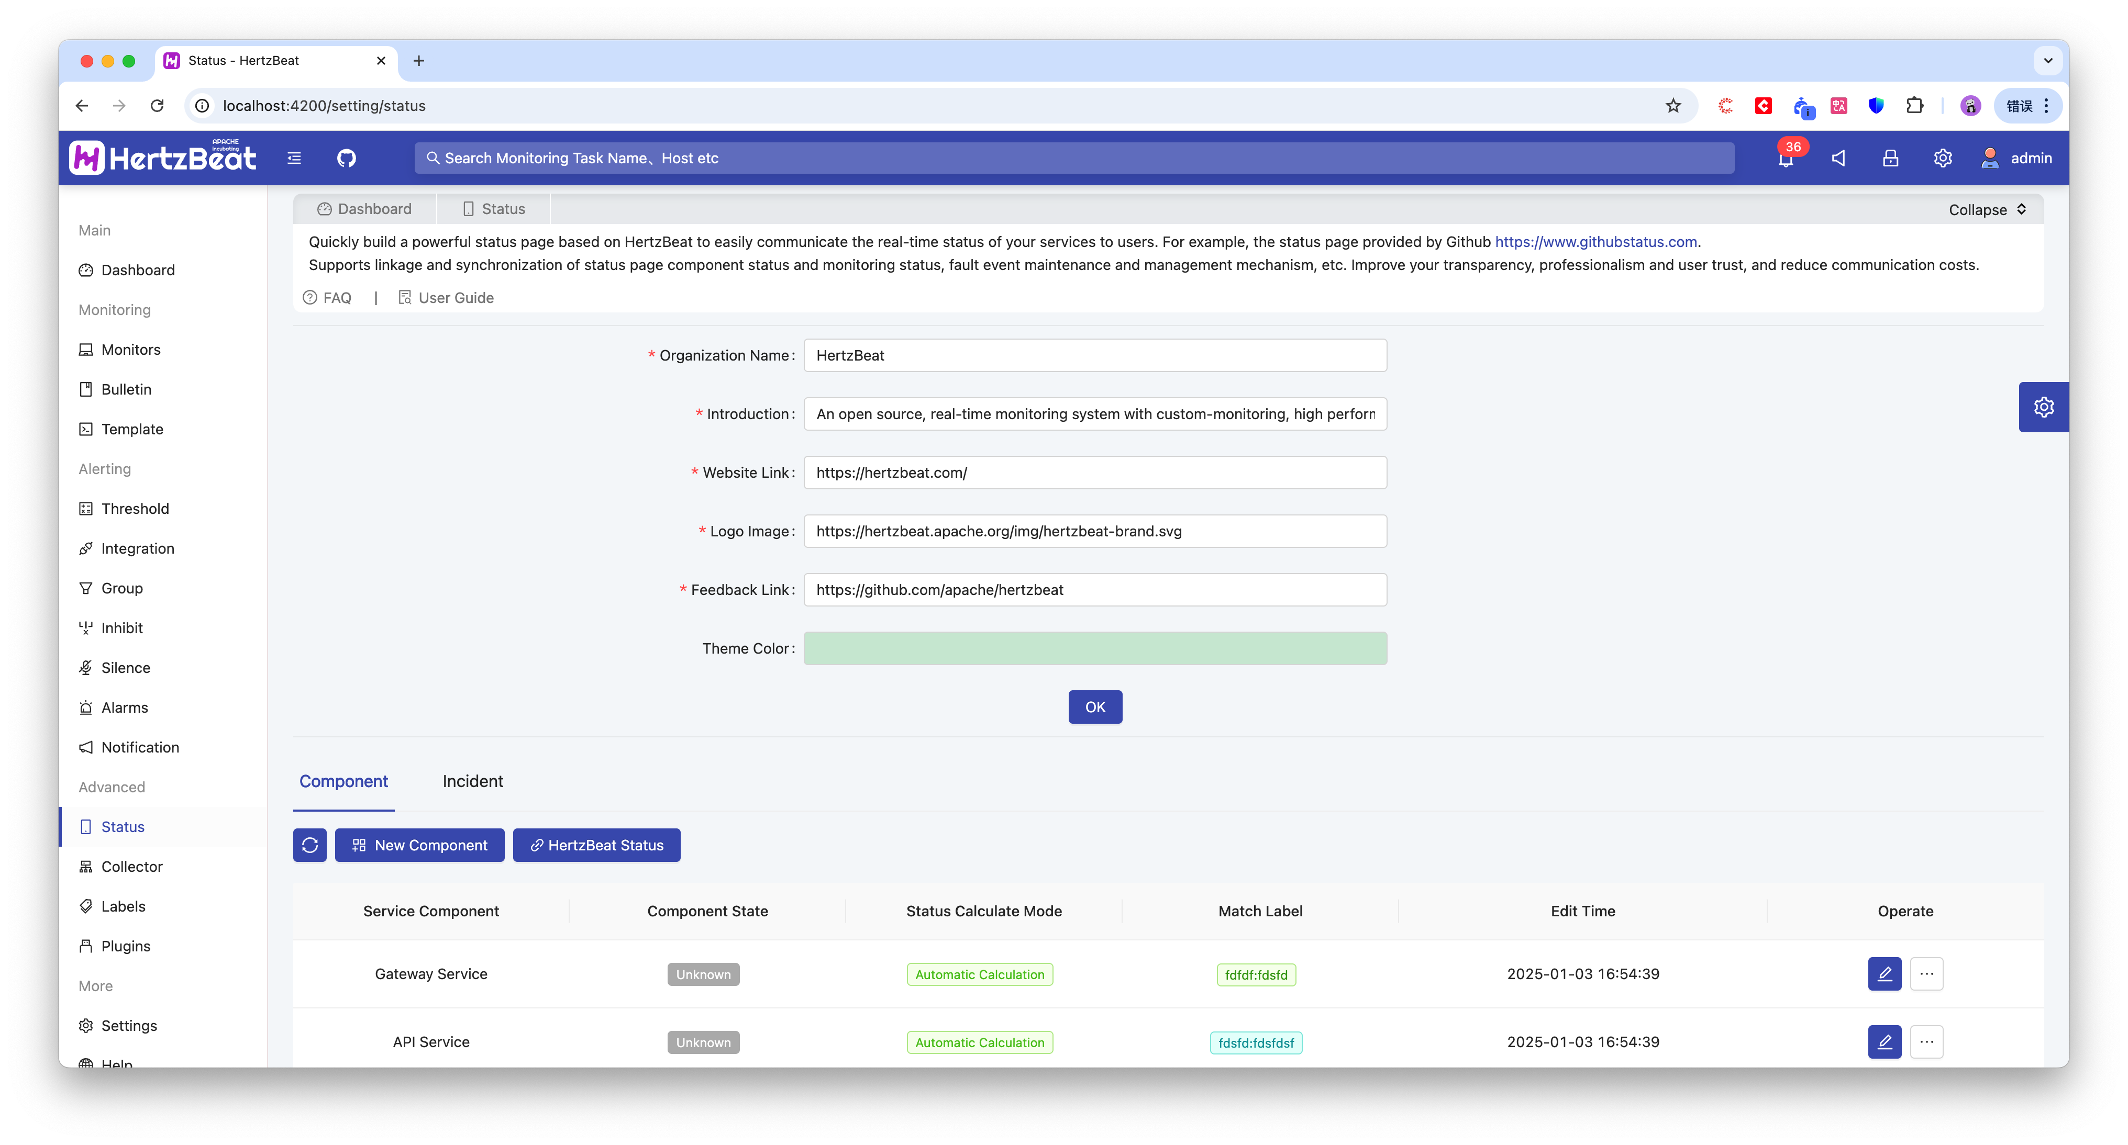Open the notification bell with 36 badge
Image resolution: width=2128 pixels, height=1145 pixels.
tap(1786, 159)
